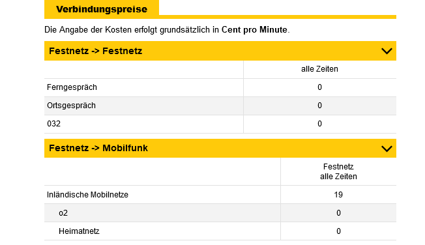Collapse the Festnetz -> Festnetz chevron
Screen dimensions: 425x245
pos(387,51)
